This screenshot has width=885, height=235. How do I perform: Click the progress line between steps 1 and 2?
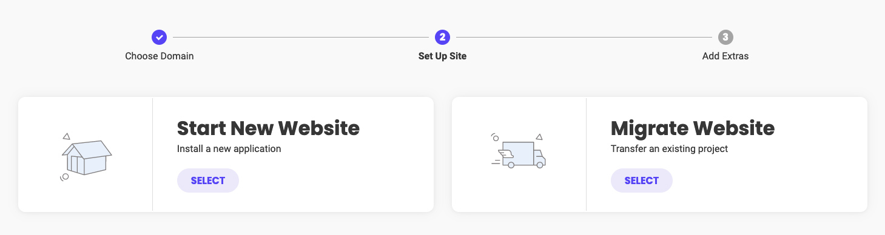pos(300,38)
